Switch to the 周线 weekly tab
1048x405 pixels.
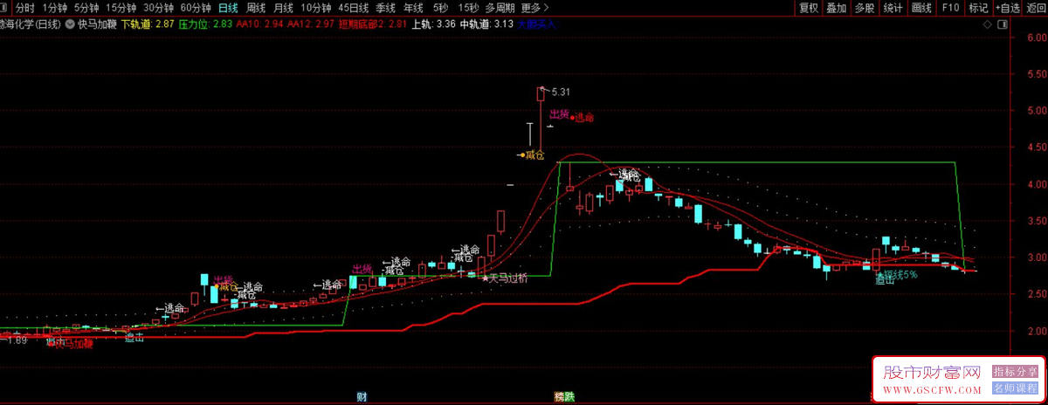coord(256,8)
